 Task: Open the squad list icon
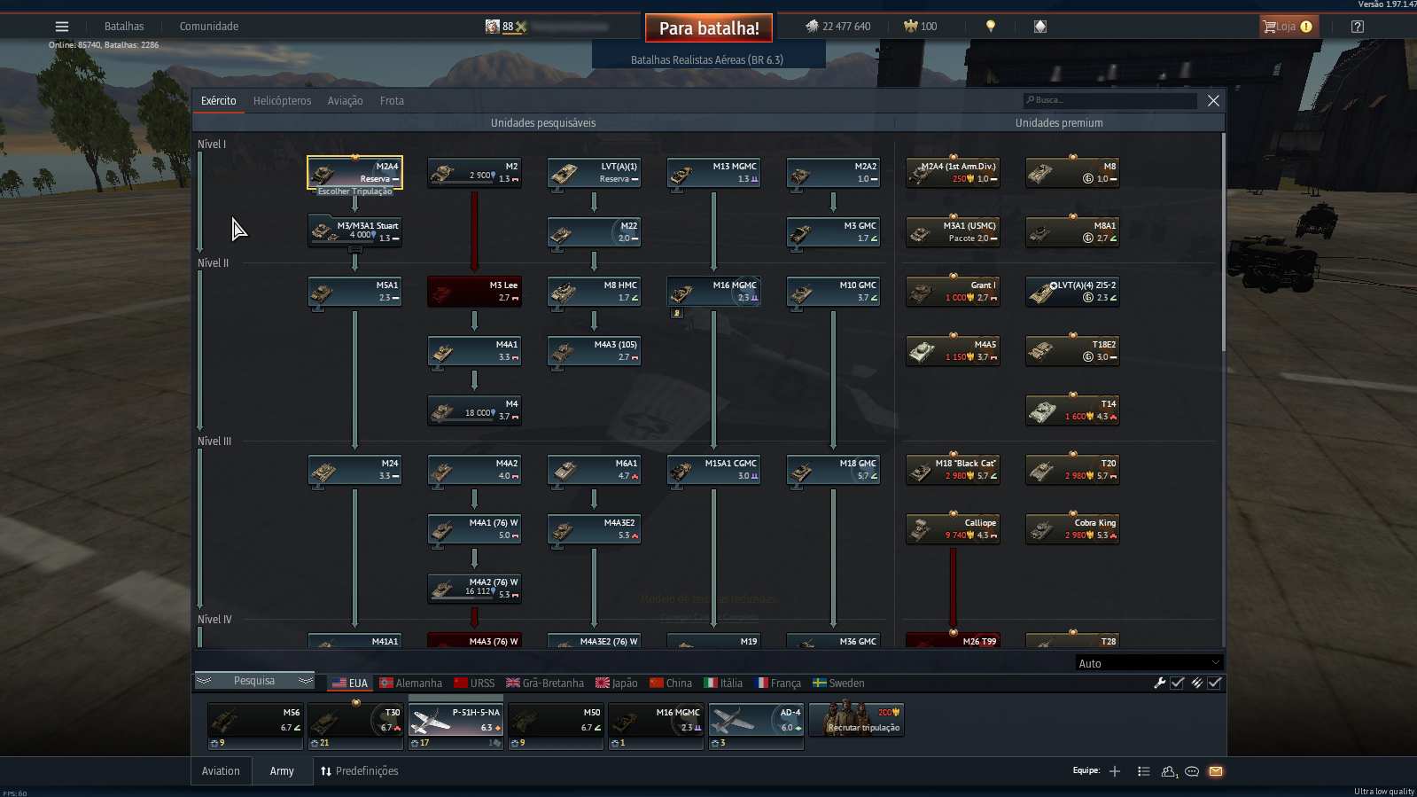pos(1144,771)
